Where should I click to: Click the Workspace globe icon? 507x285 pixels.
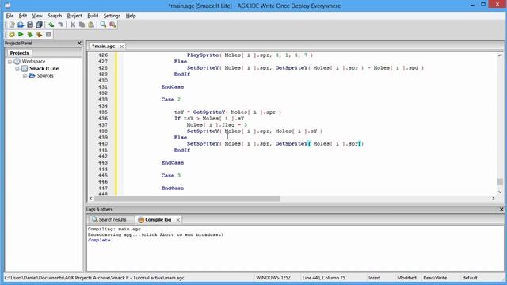[x=17, y=61]
